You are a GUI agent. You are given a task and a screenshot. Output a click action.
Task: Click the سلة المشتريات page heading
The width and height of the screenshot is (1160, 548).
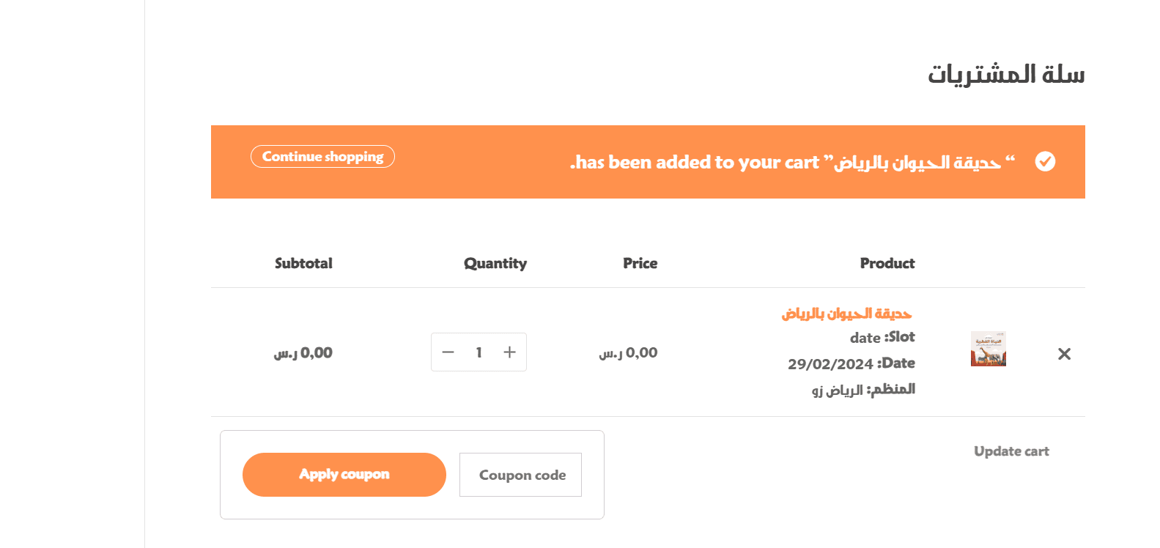(x=1006, y=74)
